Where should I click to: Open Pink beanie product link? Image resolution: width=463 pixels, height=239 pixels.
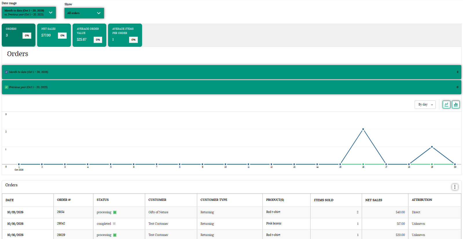tap(274, 223)
